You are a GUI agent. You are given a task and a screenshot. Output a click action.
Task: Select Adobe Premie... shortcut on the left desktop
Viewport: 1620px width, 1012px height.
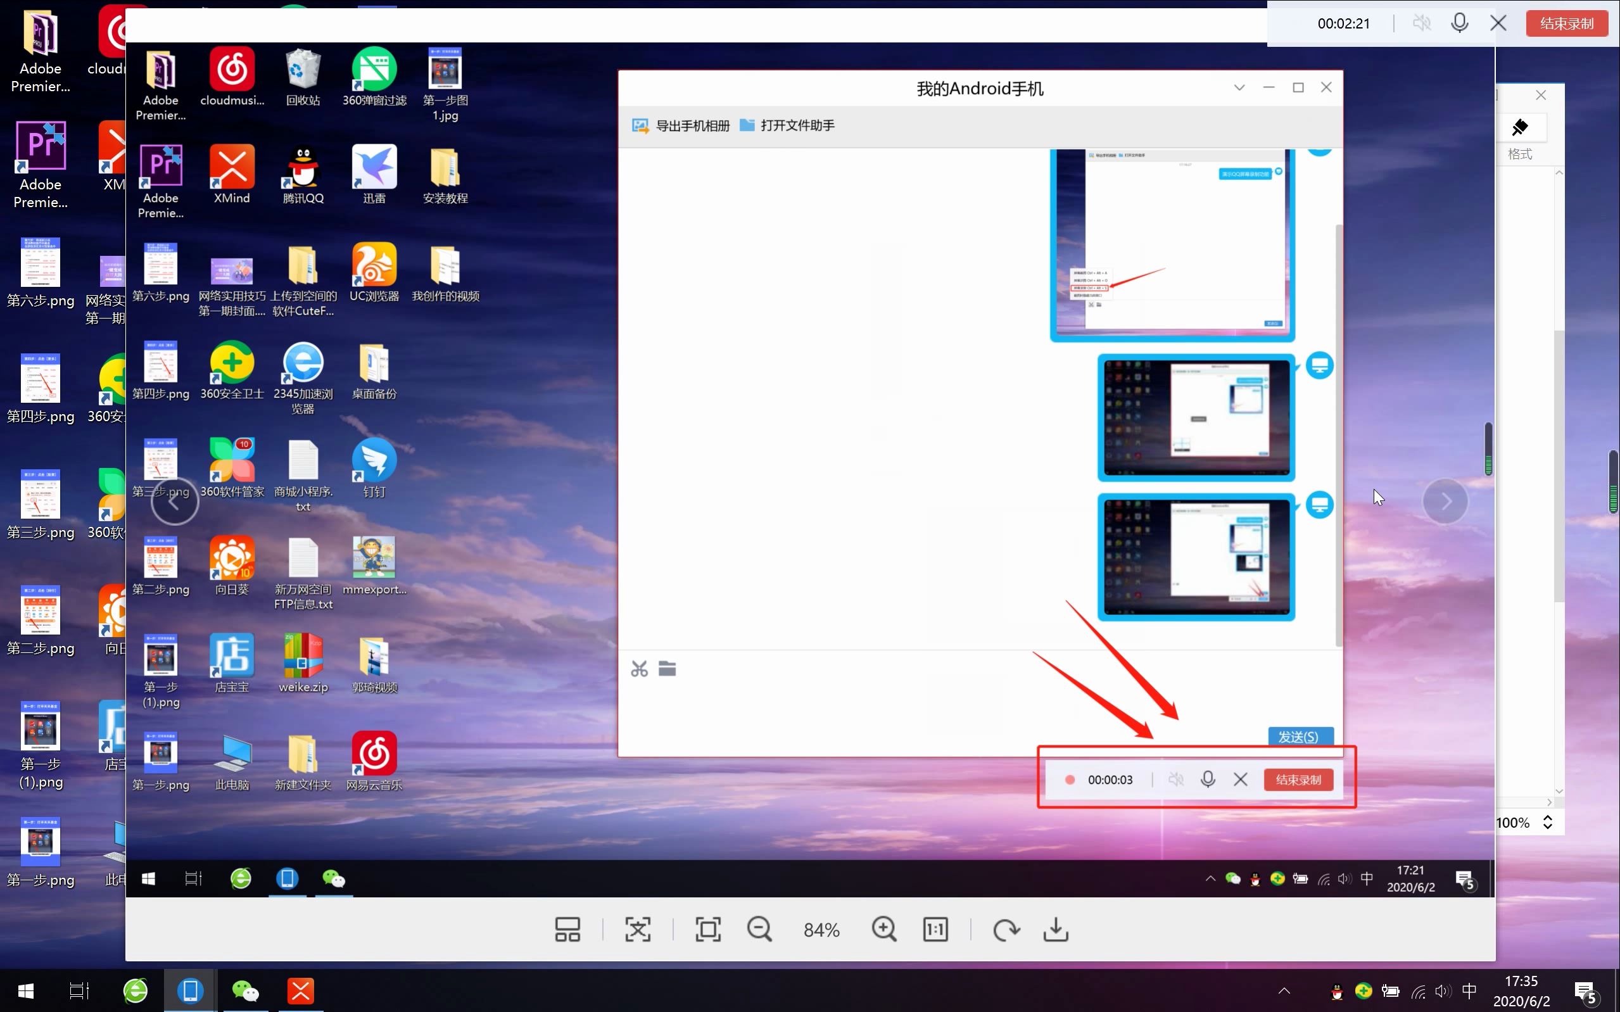pos(41,165)
